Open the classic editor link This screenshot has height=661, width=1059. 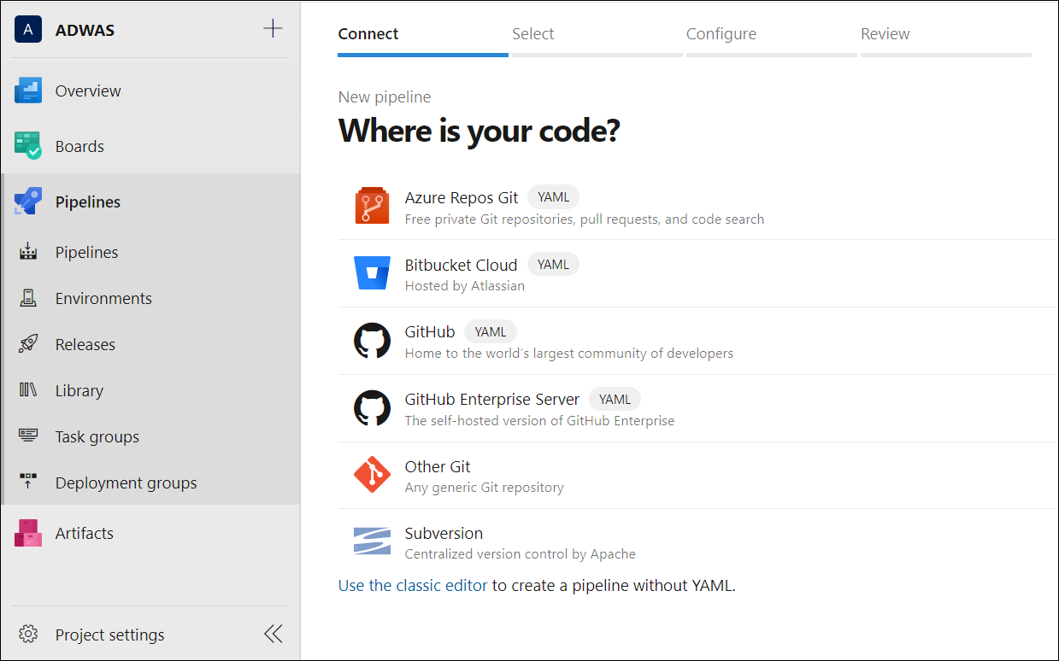pos(413,585)
